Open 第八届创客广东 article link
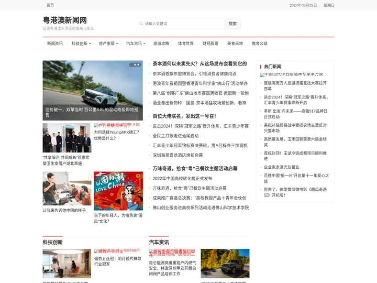The image size is (377, 283). tap(201, 93)
